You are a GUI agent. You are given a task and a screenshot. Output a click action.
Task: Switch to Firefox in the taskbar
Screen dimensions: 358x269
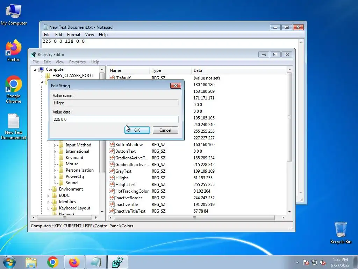click(74, 262)
